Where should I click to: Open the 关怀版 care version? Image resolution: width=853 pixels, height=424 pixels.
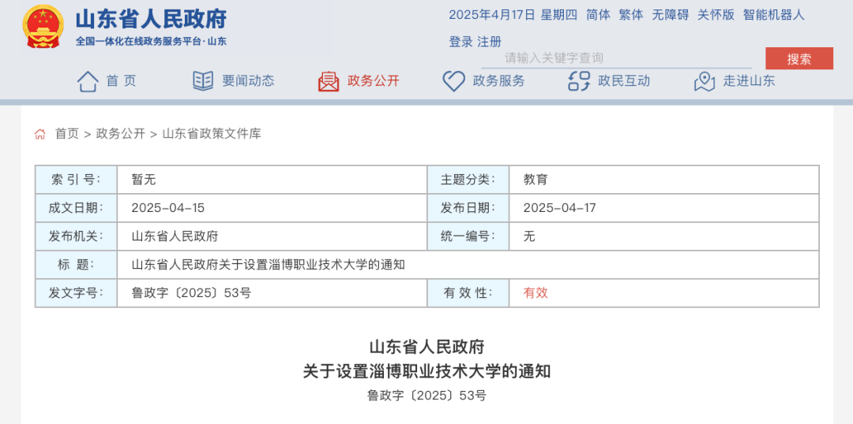click(716, 15)
